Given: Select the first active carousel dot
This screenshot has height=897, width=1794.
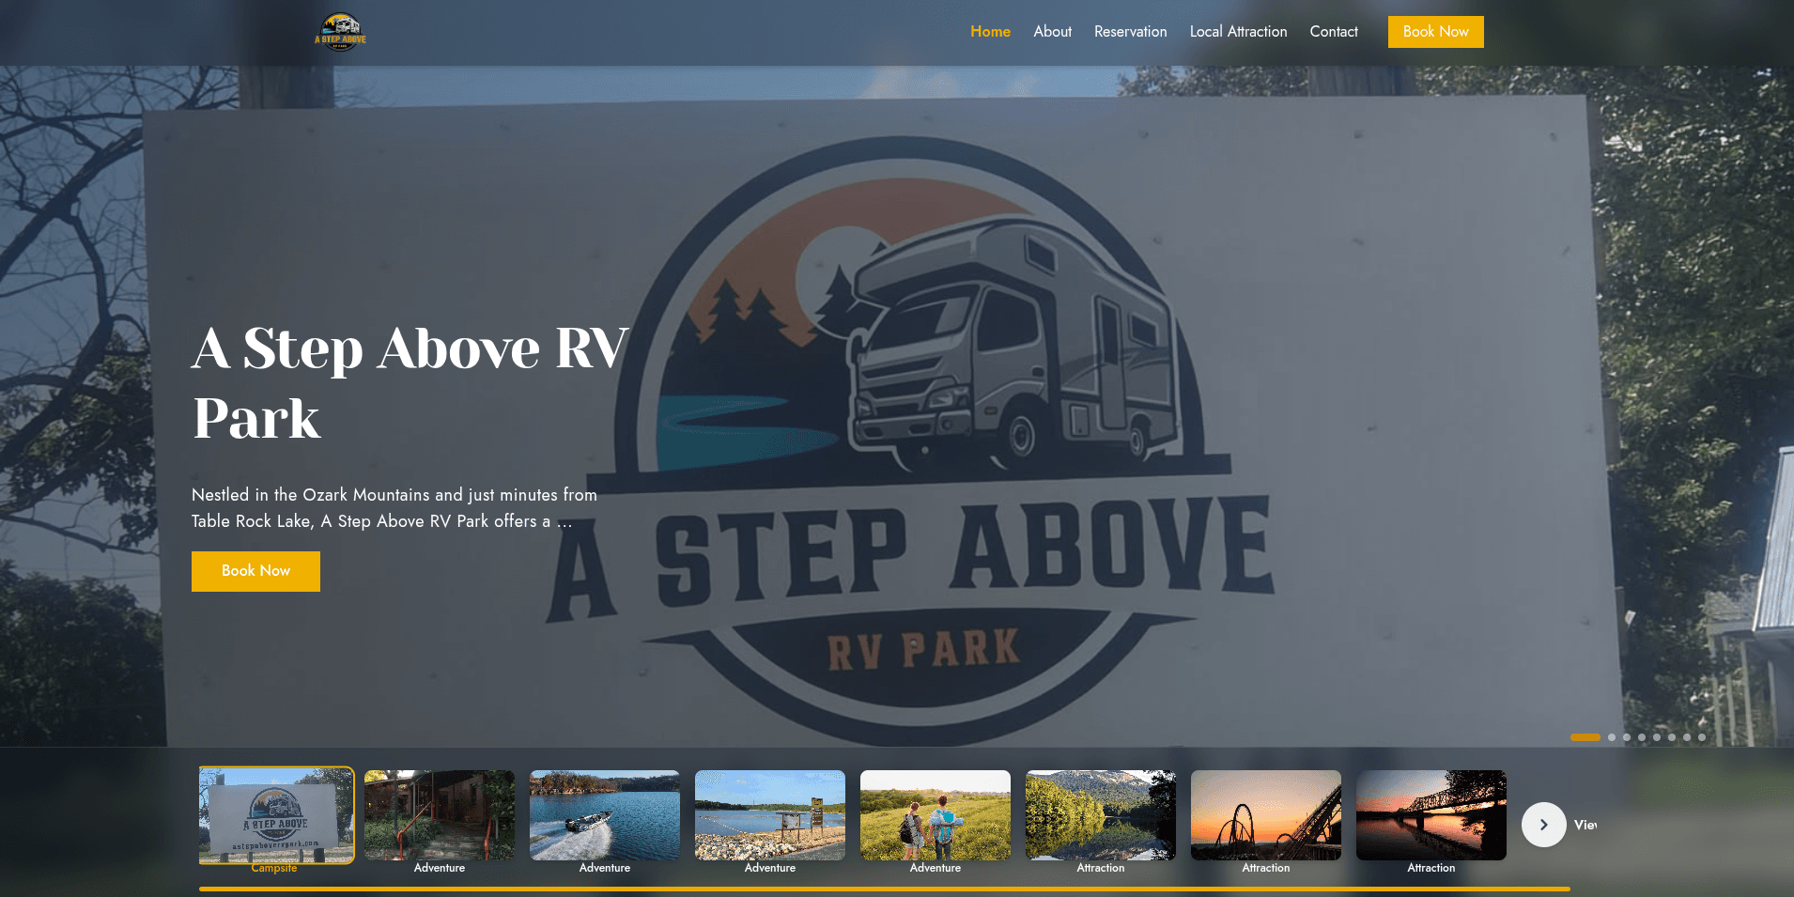Looking at the screenshot, I should [x=1585, y=737].
